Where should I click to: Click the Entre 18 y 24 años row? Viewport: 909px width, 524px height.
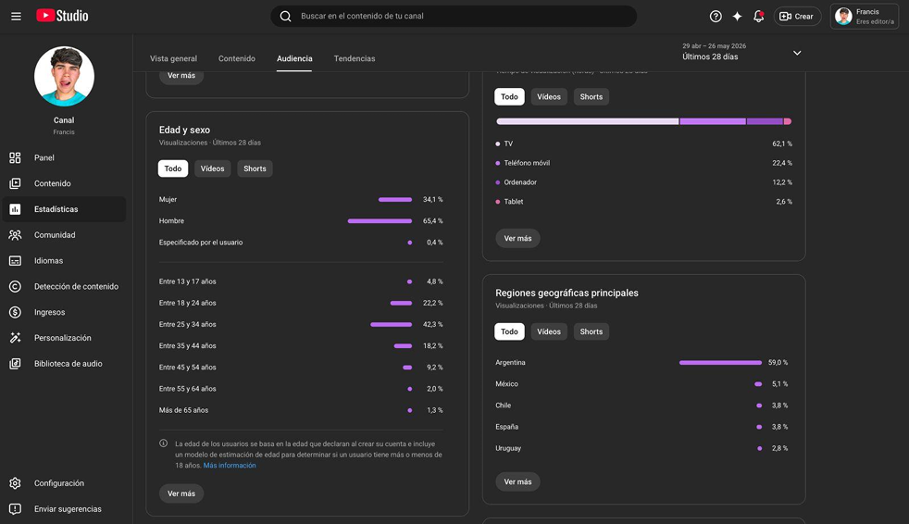coord(301,303)
